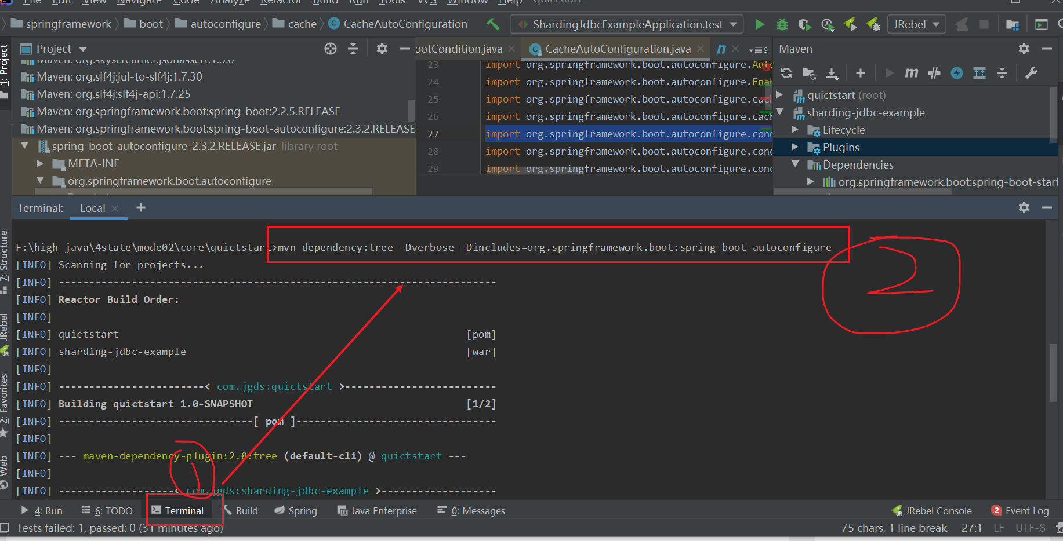
Task: Add a new terminal session tab
Action: [141, 207]
